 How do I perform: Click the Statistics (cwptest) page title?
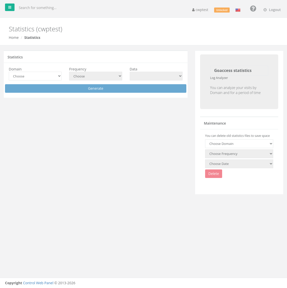click(36, 29)
